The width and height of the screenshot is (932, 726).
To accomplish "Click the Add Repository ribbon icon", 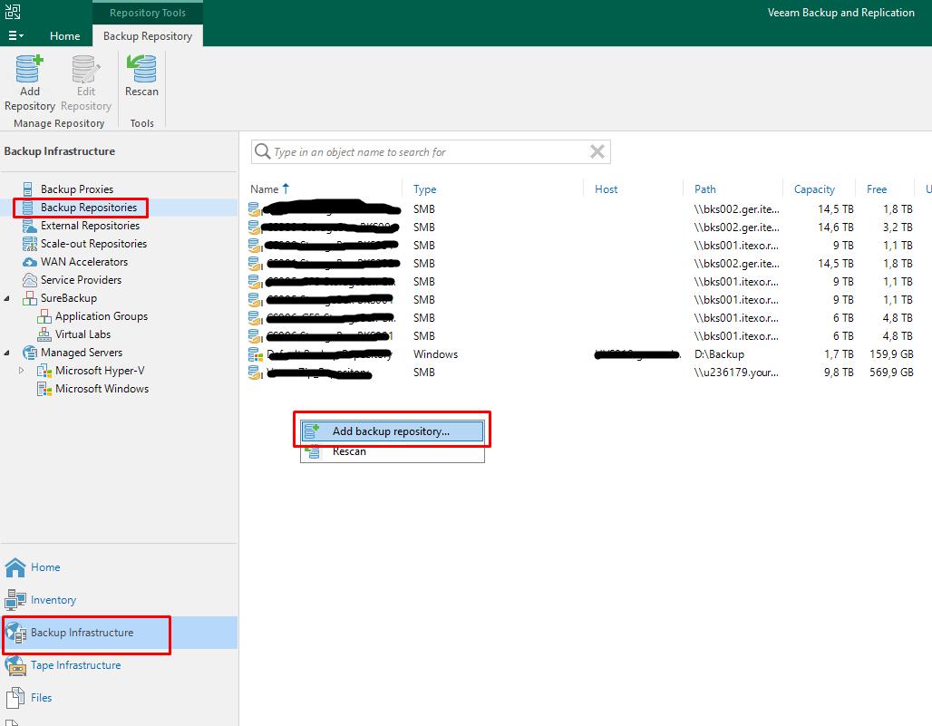I will 29,68.
